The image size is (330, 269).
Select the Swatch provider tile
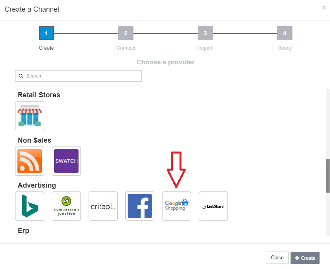click(66, 161)
